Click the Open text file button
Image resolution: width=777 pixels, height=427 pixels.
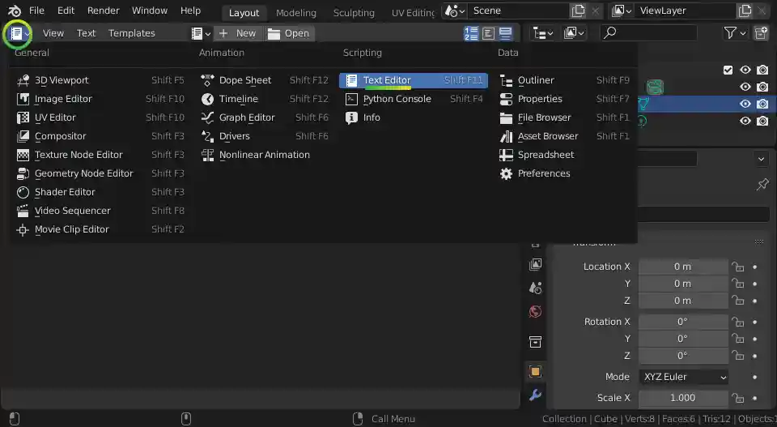pyautogui.click(x=289, y=33)
